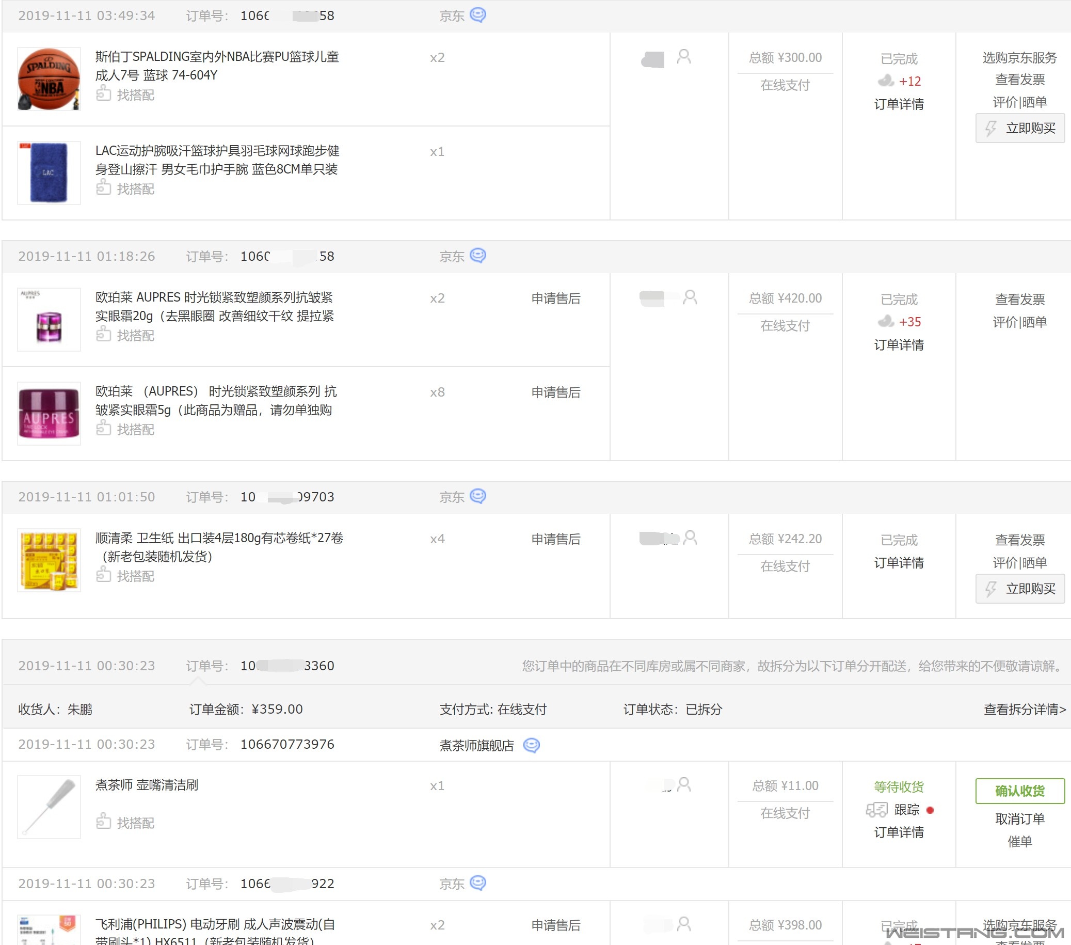The image size is (1071, 945).
Task: Click recipient person icon in PHILIPS order
Action: point(683,924)
